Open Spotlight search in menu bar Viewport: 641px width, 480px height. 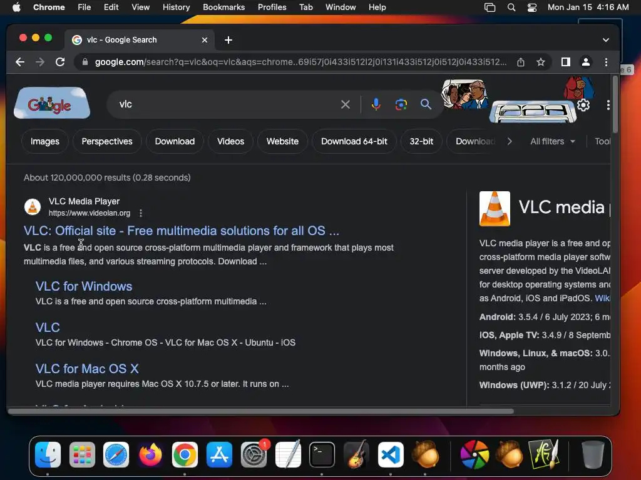(511, 7)
